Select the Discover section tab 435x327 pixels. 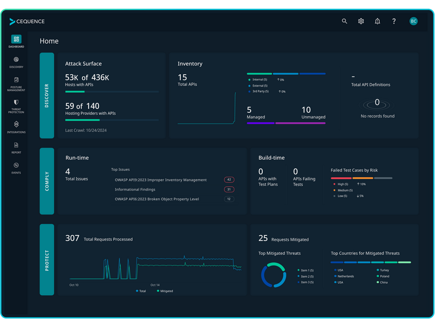point(47,95)
